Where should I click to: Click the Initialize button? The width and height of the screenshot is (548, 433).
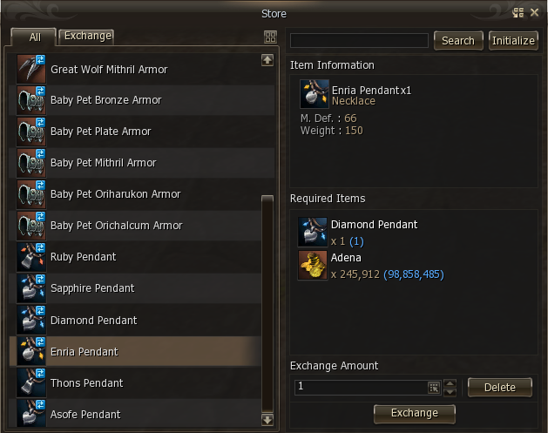tap(513, 41)
